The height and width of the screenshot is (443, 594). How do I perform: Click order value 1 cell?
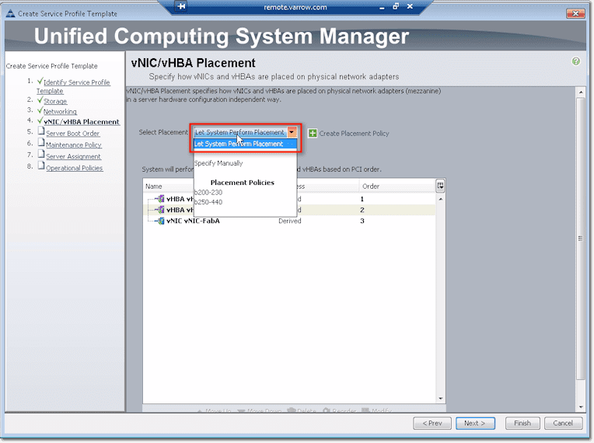pos(362,199)
